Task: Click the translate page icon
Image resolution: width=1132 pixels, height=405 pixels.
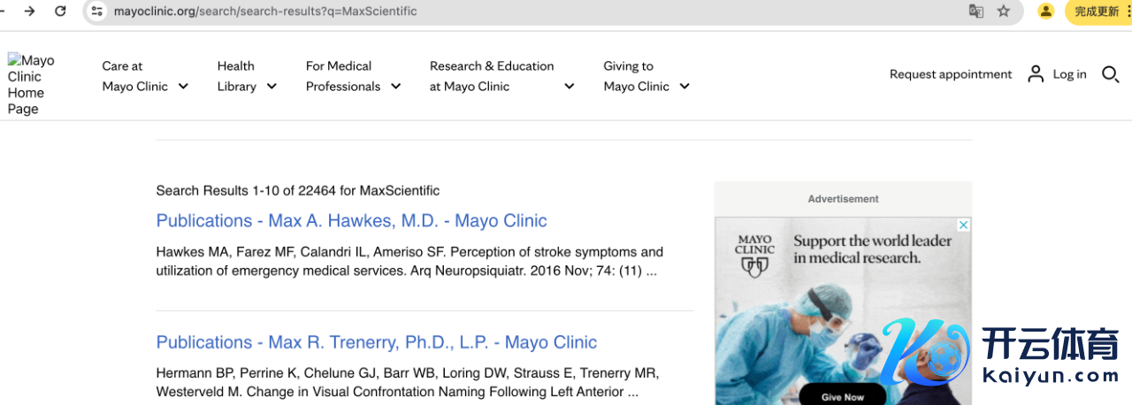Action: click(x=976, y=11)
